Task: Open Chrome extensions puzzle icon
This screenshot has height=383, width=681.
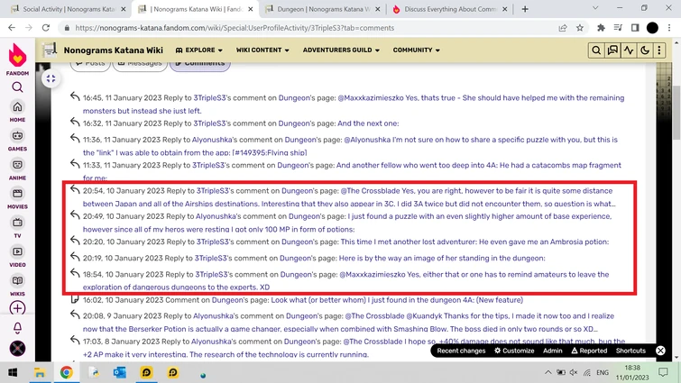Action: (601, 28)
